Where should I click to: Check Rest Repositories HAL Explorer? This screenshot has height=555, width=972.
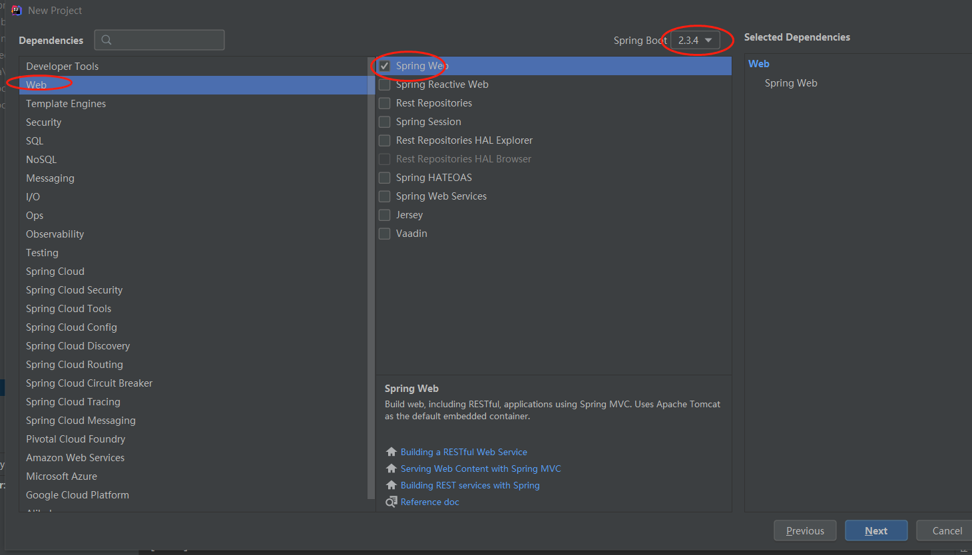click(x=385, y=140)
